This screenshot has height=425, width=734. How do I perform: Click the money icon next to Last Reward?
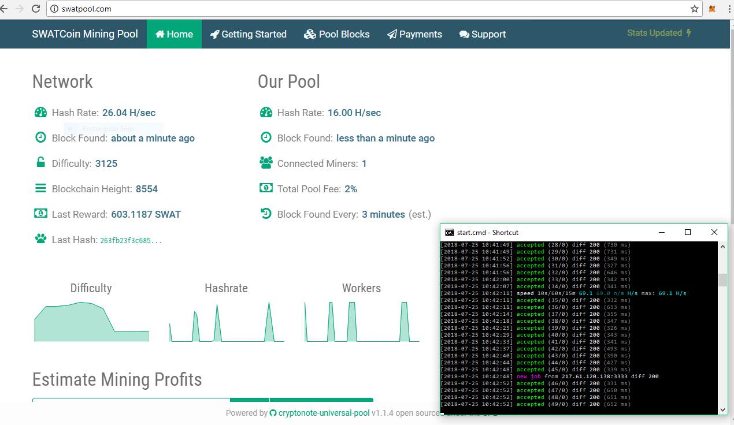(x=40, y=214)
